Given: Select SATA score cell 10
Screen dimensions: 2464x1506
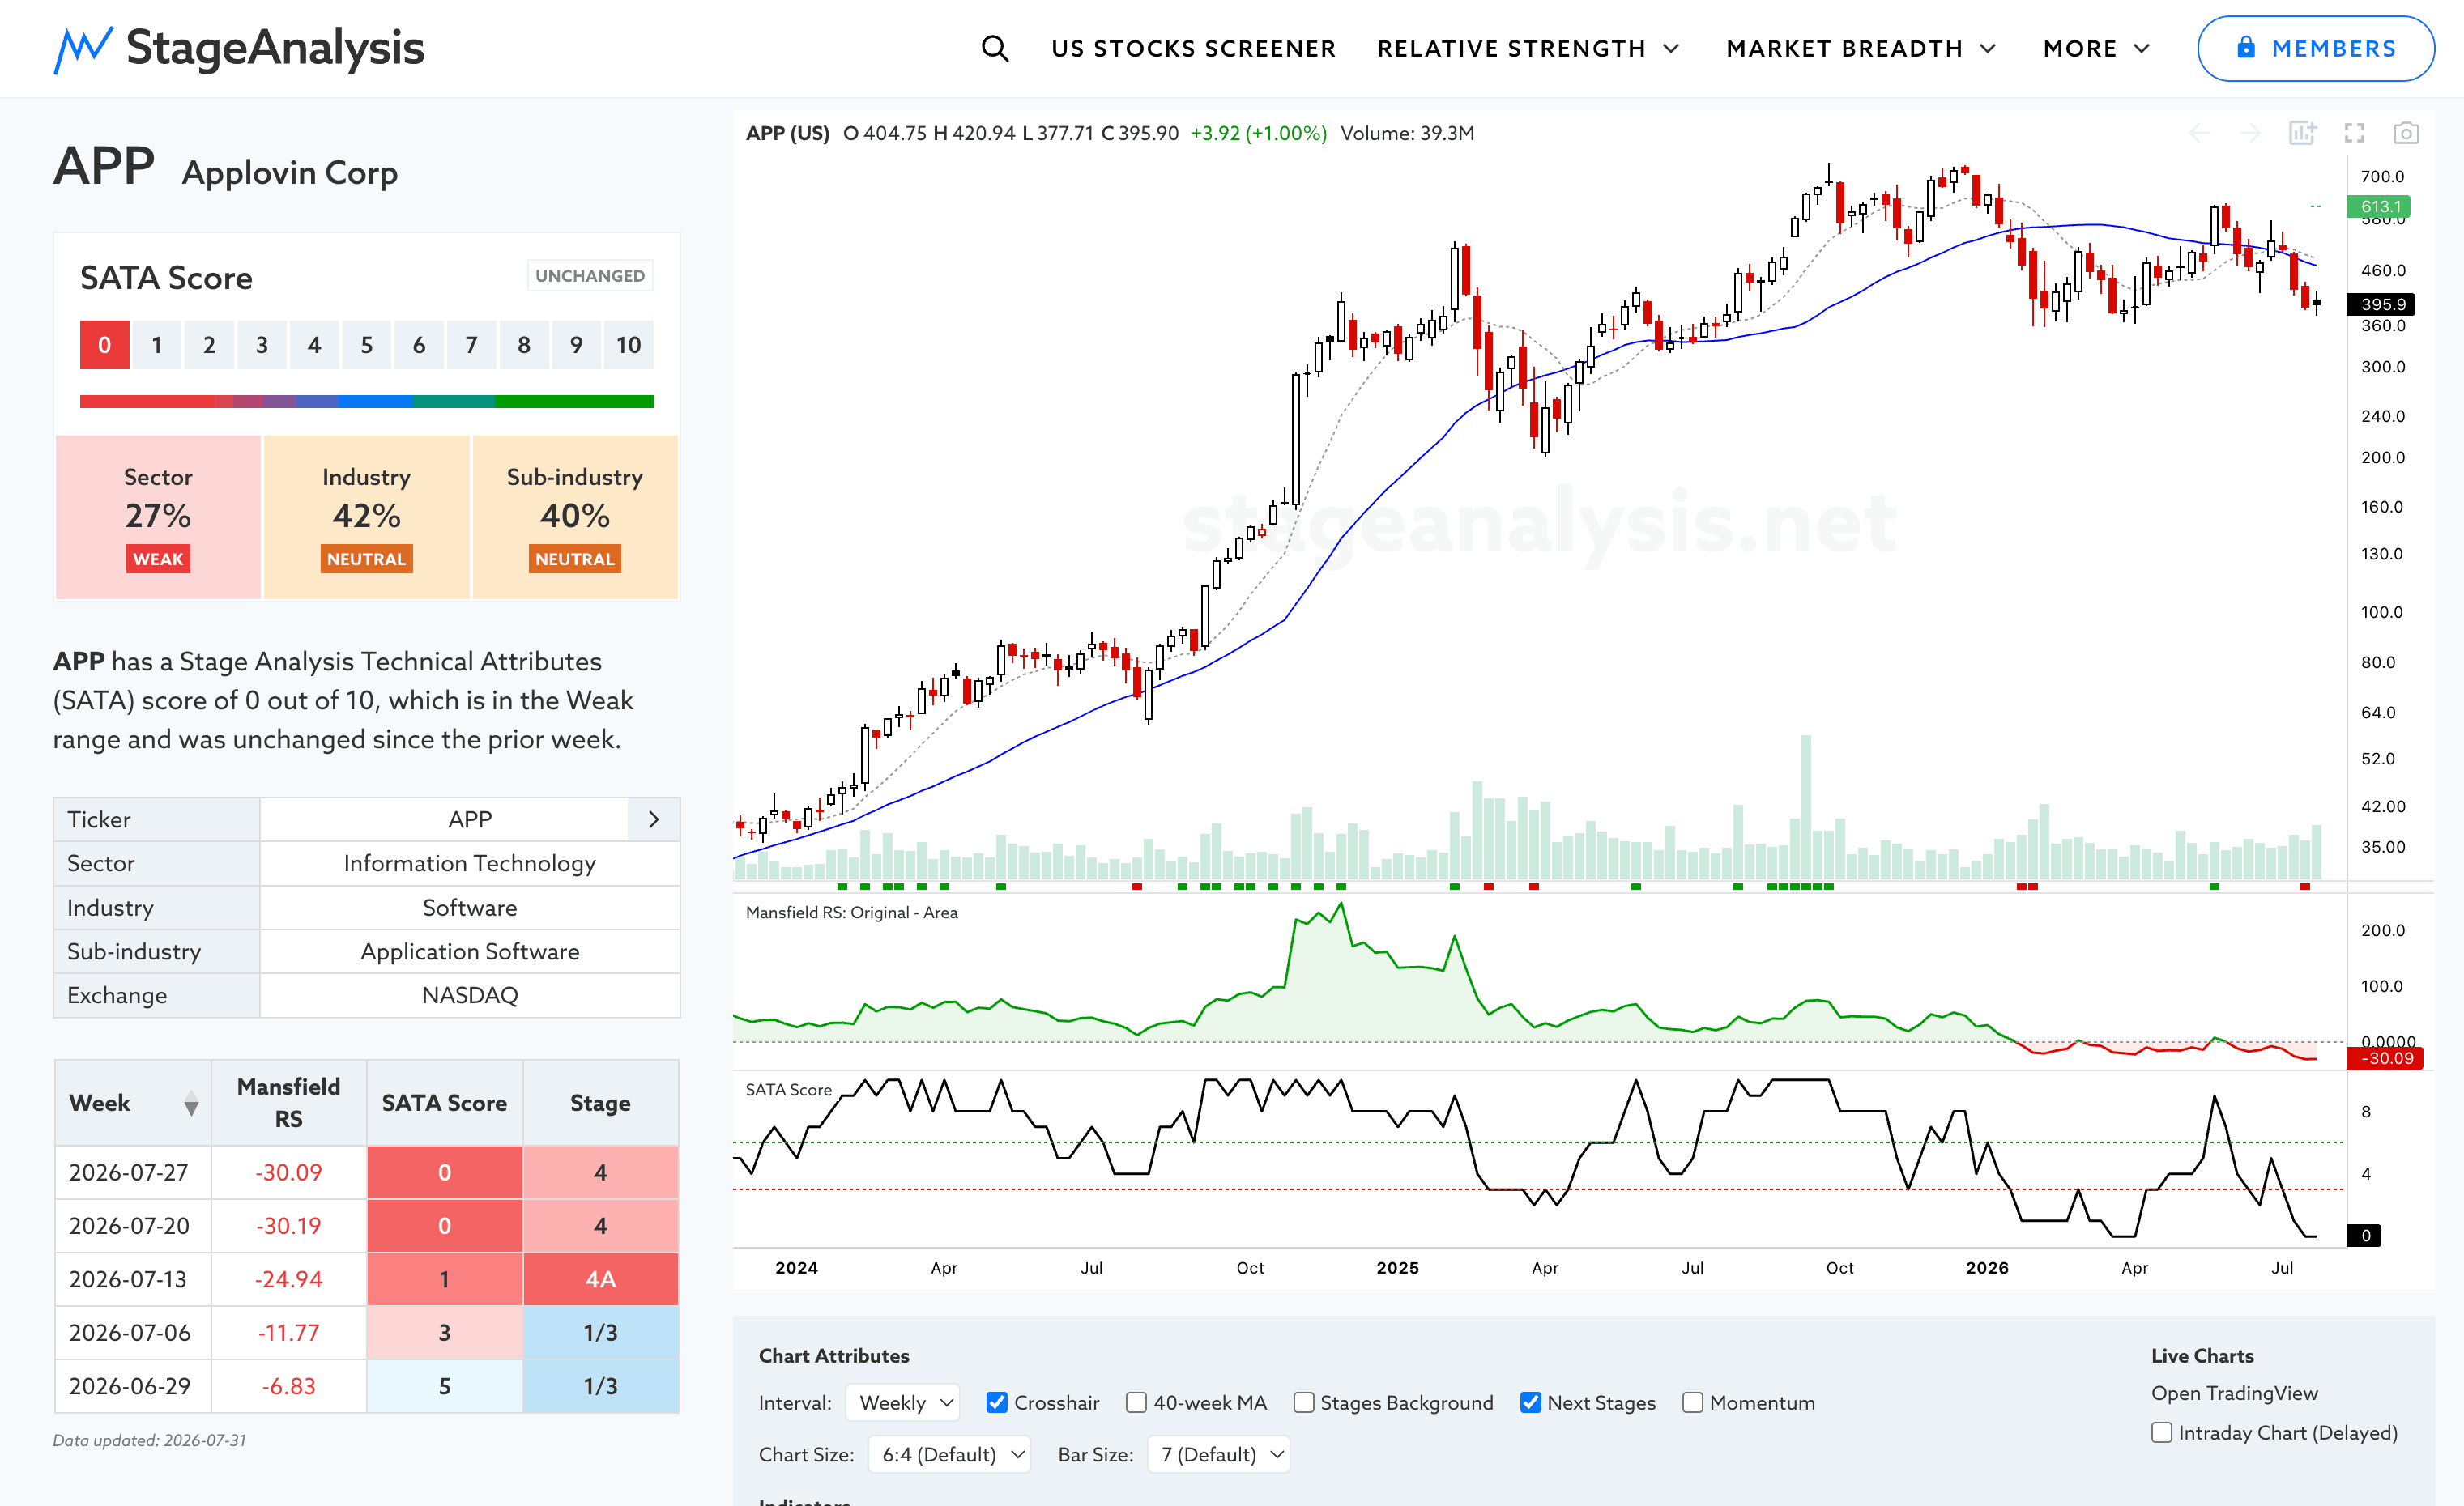Looking at the screenshot, I should 629,345.
